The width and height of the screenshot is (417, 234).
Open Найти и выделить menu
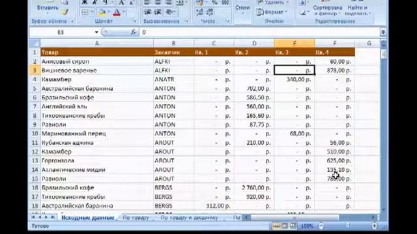[357, 10]
